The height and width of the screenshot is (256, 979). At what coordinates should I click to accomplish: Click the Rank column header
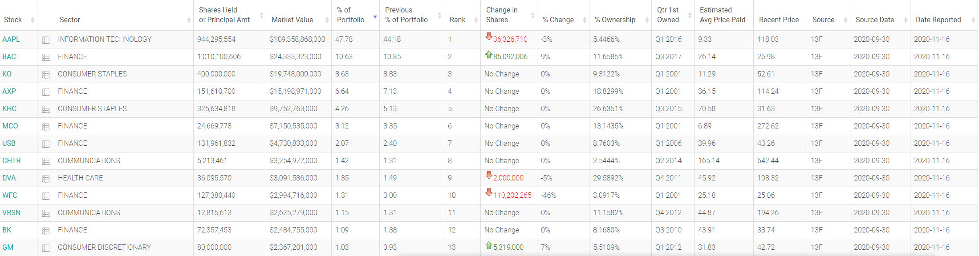click(x=457, y=20)
